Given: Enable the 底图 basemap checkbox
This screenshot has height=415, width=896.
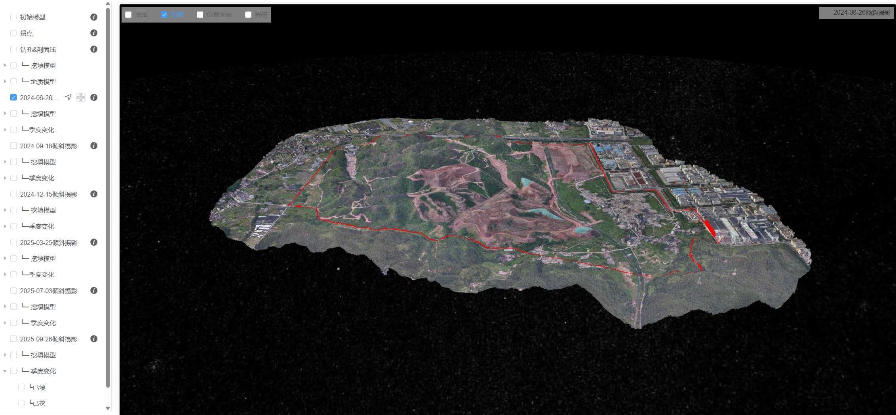Looking at the screenshot, I should (x=128, y=15).
